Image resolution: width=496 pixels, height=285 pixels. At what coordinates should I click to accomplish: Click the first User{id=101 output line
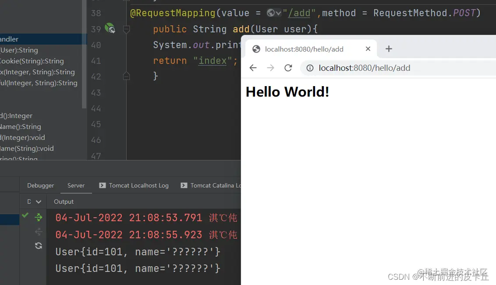coord(138,251)
